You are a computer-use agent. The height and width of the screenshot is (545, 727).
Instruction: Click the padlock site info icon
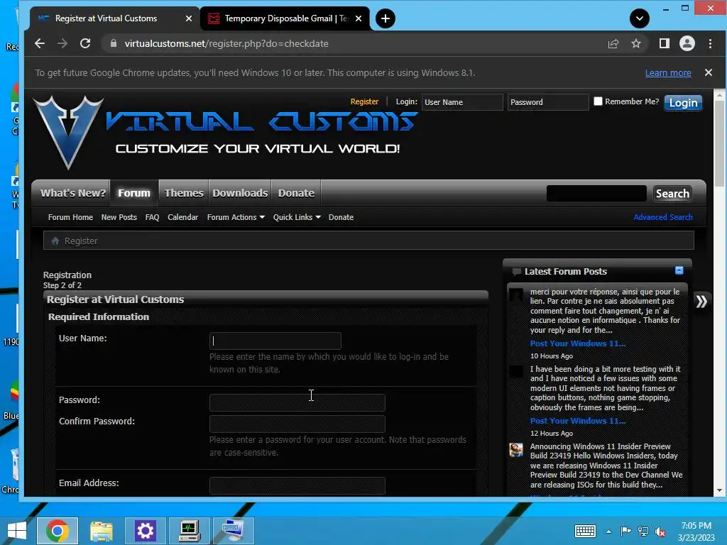[113, 43]
